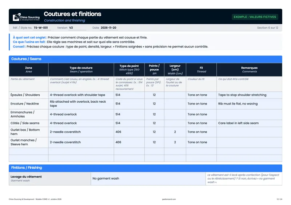Select the 406 cell in Ourlet bas row

point(129,132)
